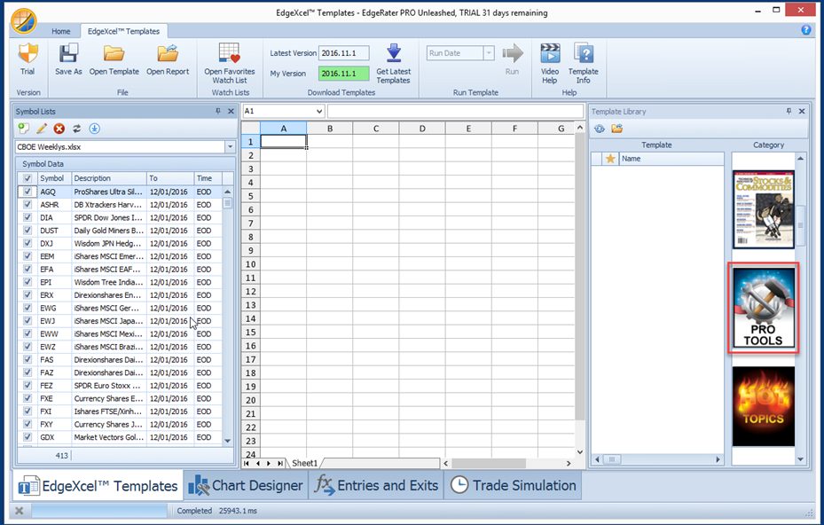Open the HOT TOPICS category thumbnail

click(764, 406)
